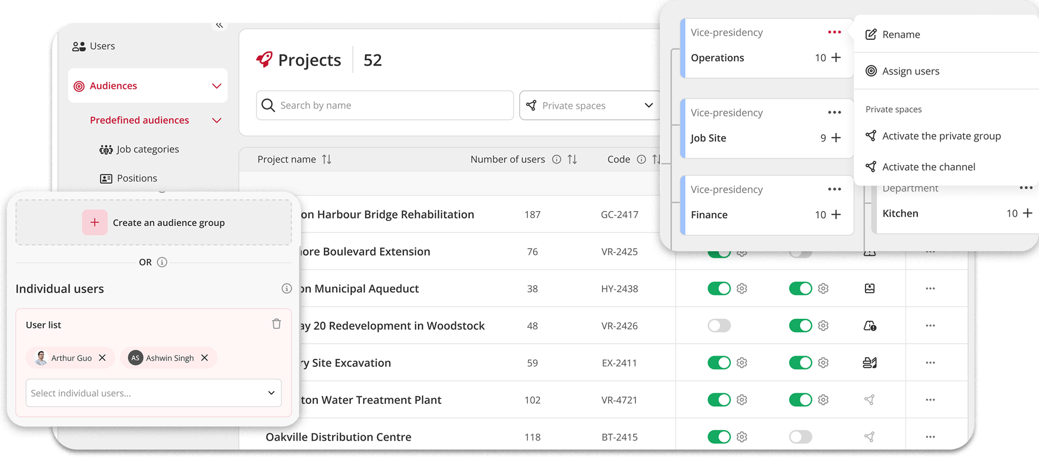Toggle the first switch in Municipal Aqueduct row
The image size is (1039, 465).
[719, 289]
